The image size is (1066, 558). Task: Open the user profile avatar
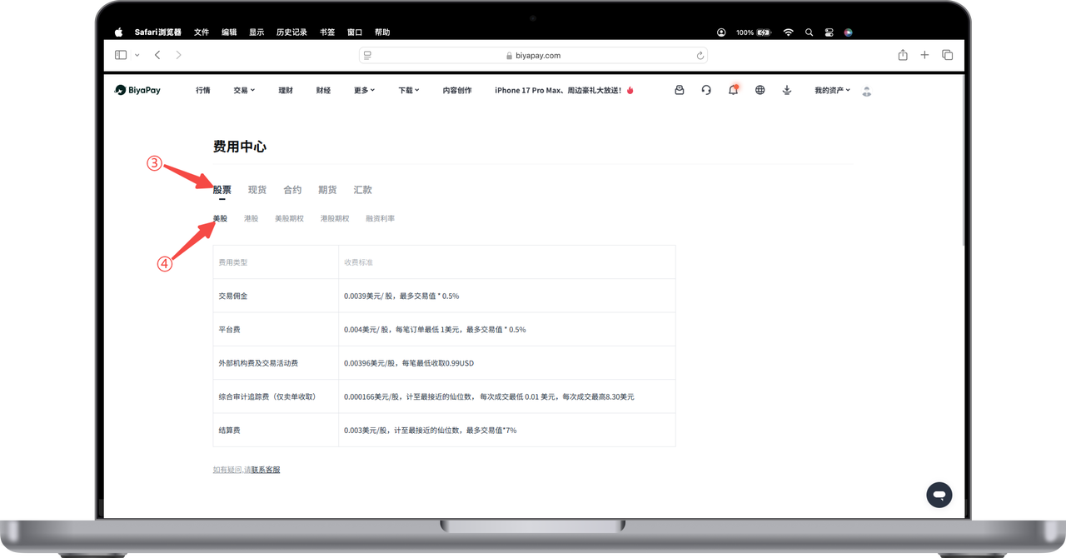(867, 91)
